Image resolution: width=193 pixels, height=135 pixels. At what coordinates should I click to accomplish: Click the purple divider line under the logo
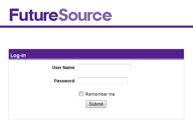click(x=97, y=27)
